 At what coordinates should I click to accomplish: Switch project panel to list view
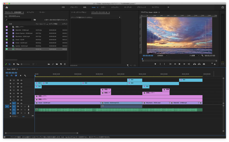coord(10,64)
